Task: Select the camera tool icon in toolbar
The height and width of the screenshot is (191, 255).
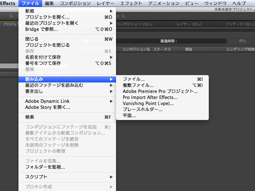Action: pos(12,16)
